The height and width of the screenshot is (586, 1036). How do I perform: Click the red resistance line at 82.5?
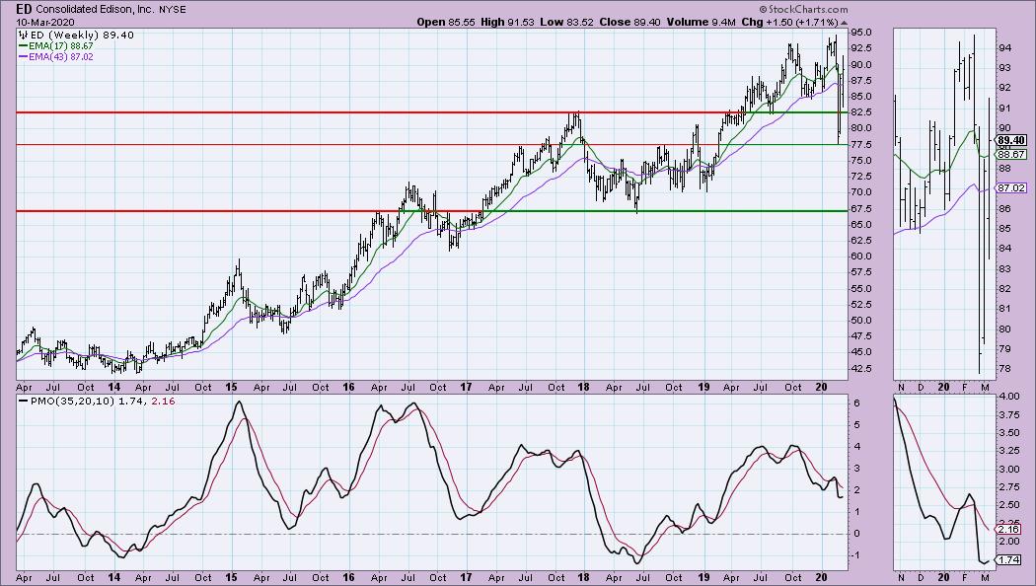click(x=383, y=112)
